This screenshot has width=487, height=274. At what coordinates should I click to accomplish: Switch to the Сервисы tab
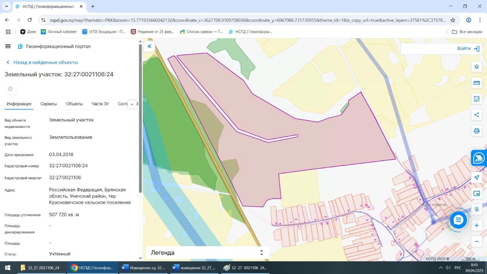point(49,104)
